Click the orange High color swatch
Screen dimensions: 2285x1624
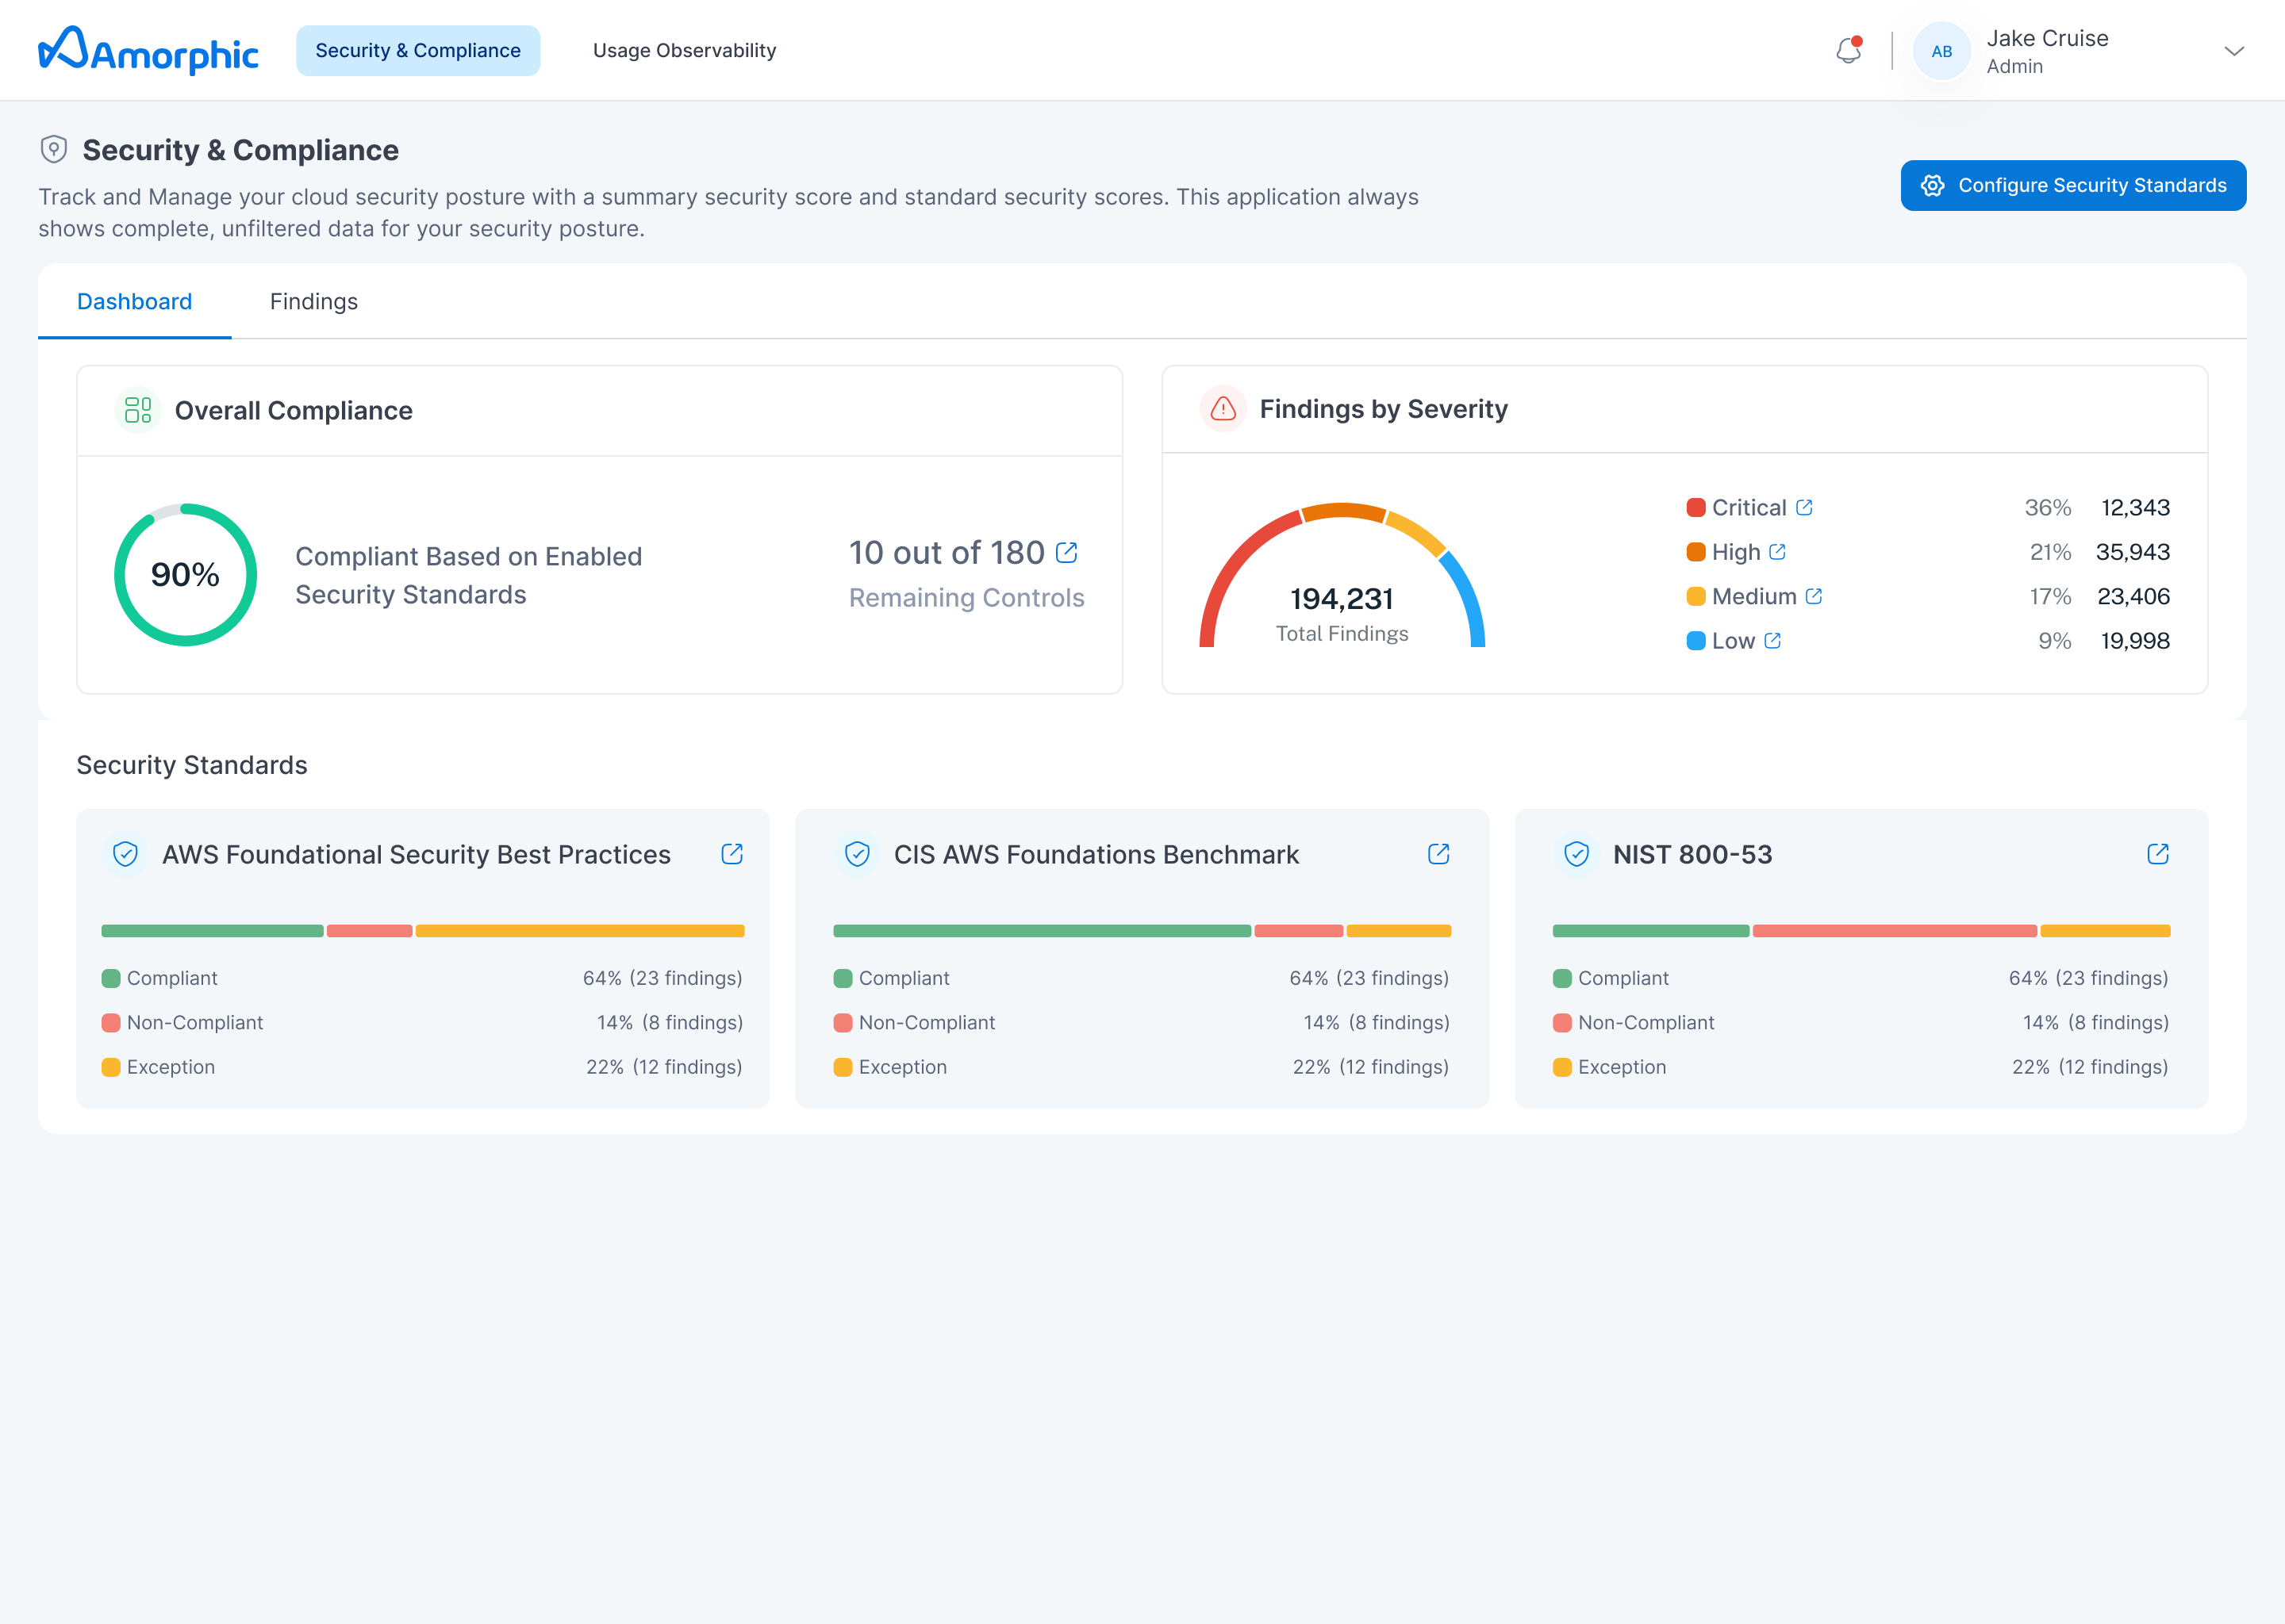coord(1696,552)
